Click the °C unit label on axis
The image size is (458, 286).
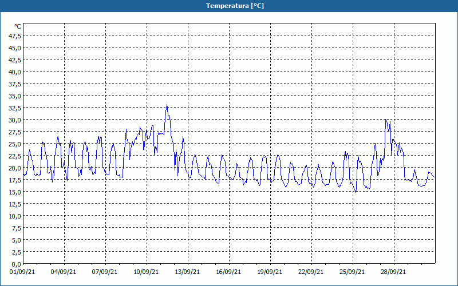[x=18, y=26]
